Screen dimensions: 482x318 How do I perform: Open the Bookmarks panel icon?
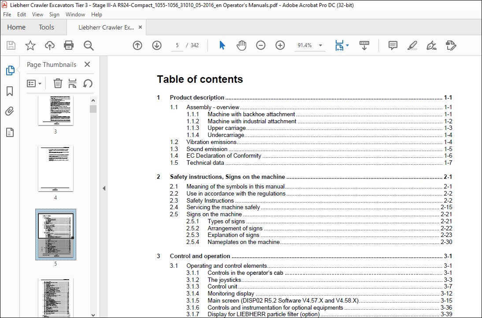[x=10, y=91]
